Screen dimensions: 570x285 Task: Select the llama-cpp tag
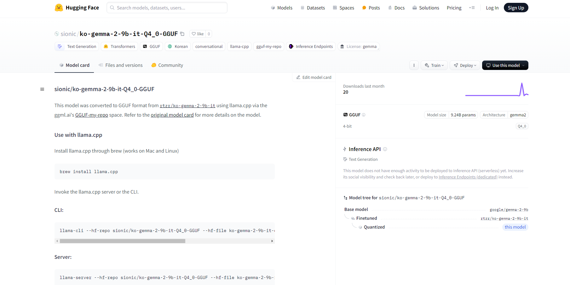pyautogui.click(x=239, y=46)
